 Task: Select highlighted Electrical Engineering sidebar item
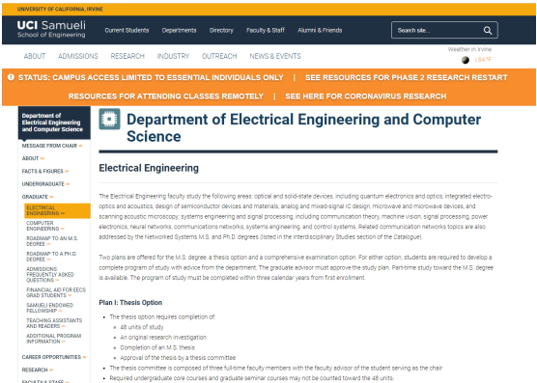coord(57,210)
